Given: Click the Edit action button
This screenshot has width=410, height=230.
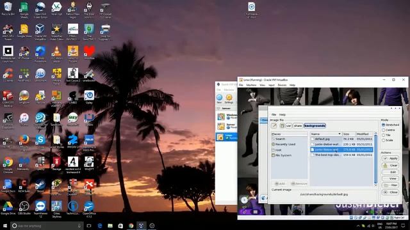Looking at the screenshot, I should (x=390, y=172).
